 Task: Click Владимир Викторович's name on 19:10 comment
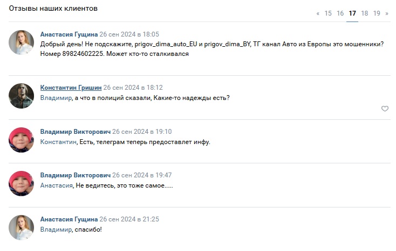pyautogui.click(x=76, y=132)
